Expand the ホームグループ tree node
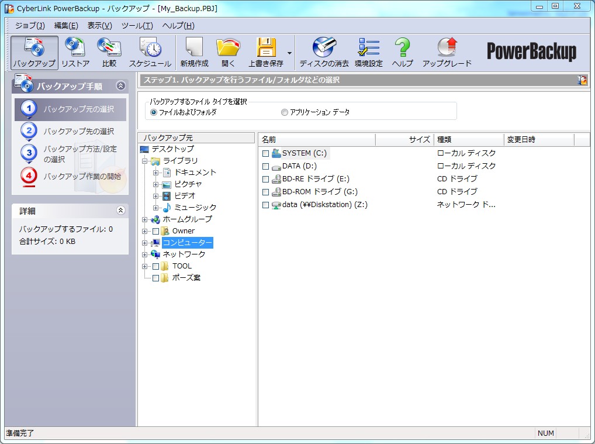This screenshot has height=444, width=595. pyautogui.click(x=144, y=219)
